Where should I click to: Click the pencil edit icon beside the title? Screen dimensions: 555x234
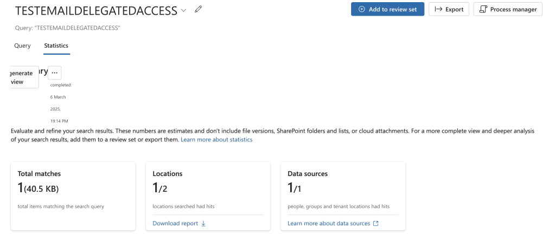198,10
